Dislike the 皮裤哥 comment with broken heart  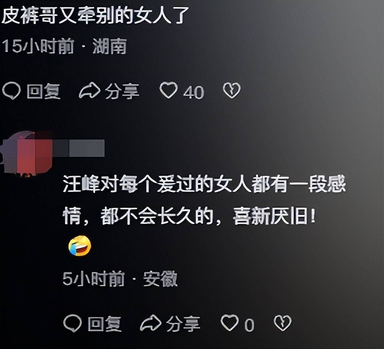point(232,91)
